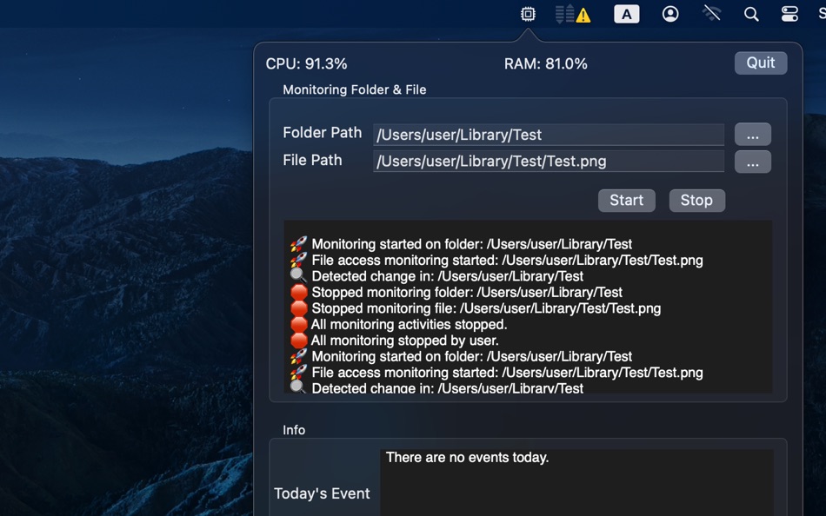Click 'There are no events today.' text
826x516 pixels.
tap(467, 458)
